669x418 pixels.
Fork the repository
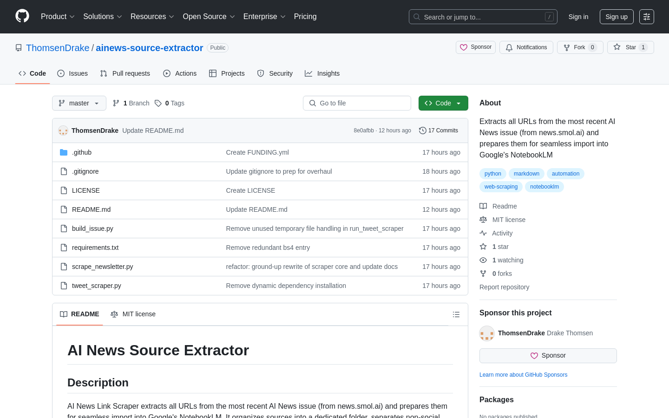tap(580, 47)
